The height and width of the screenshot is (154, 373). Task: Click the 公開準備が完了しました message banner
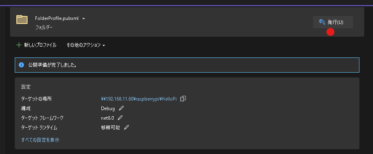click(x=187, y=65)
